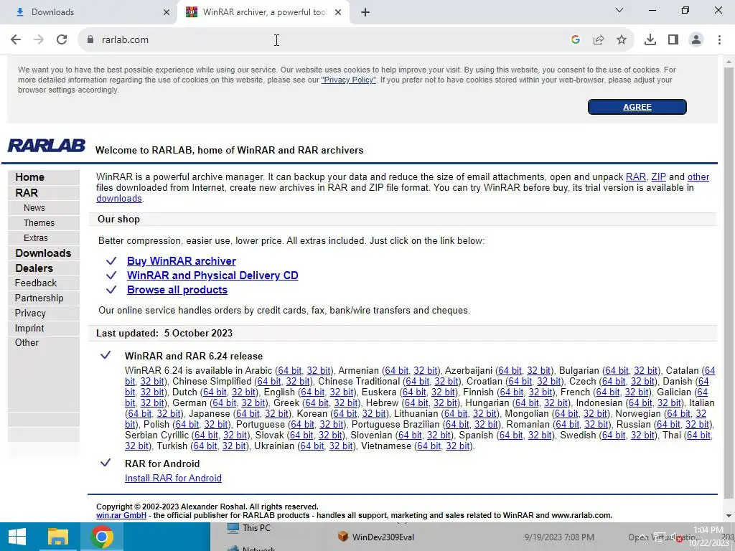Open the Privacy Policy link

[x=348, y=80]
